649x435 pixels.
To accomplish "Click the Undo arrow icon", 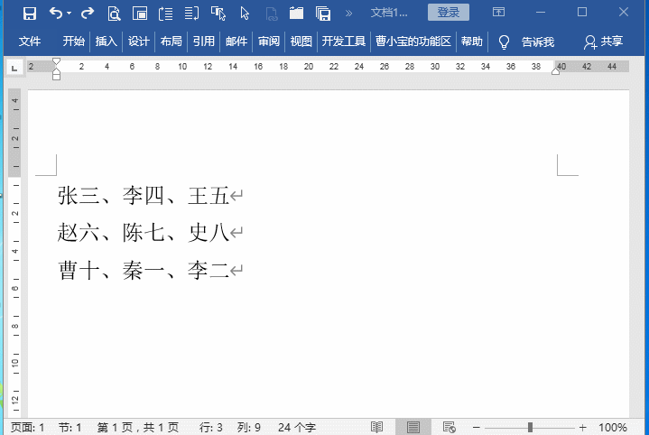I will pos(55,14).
